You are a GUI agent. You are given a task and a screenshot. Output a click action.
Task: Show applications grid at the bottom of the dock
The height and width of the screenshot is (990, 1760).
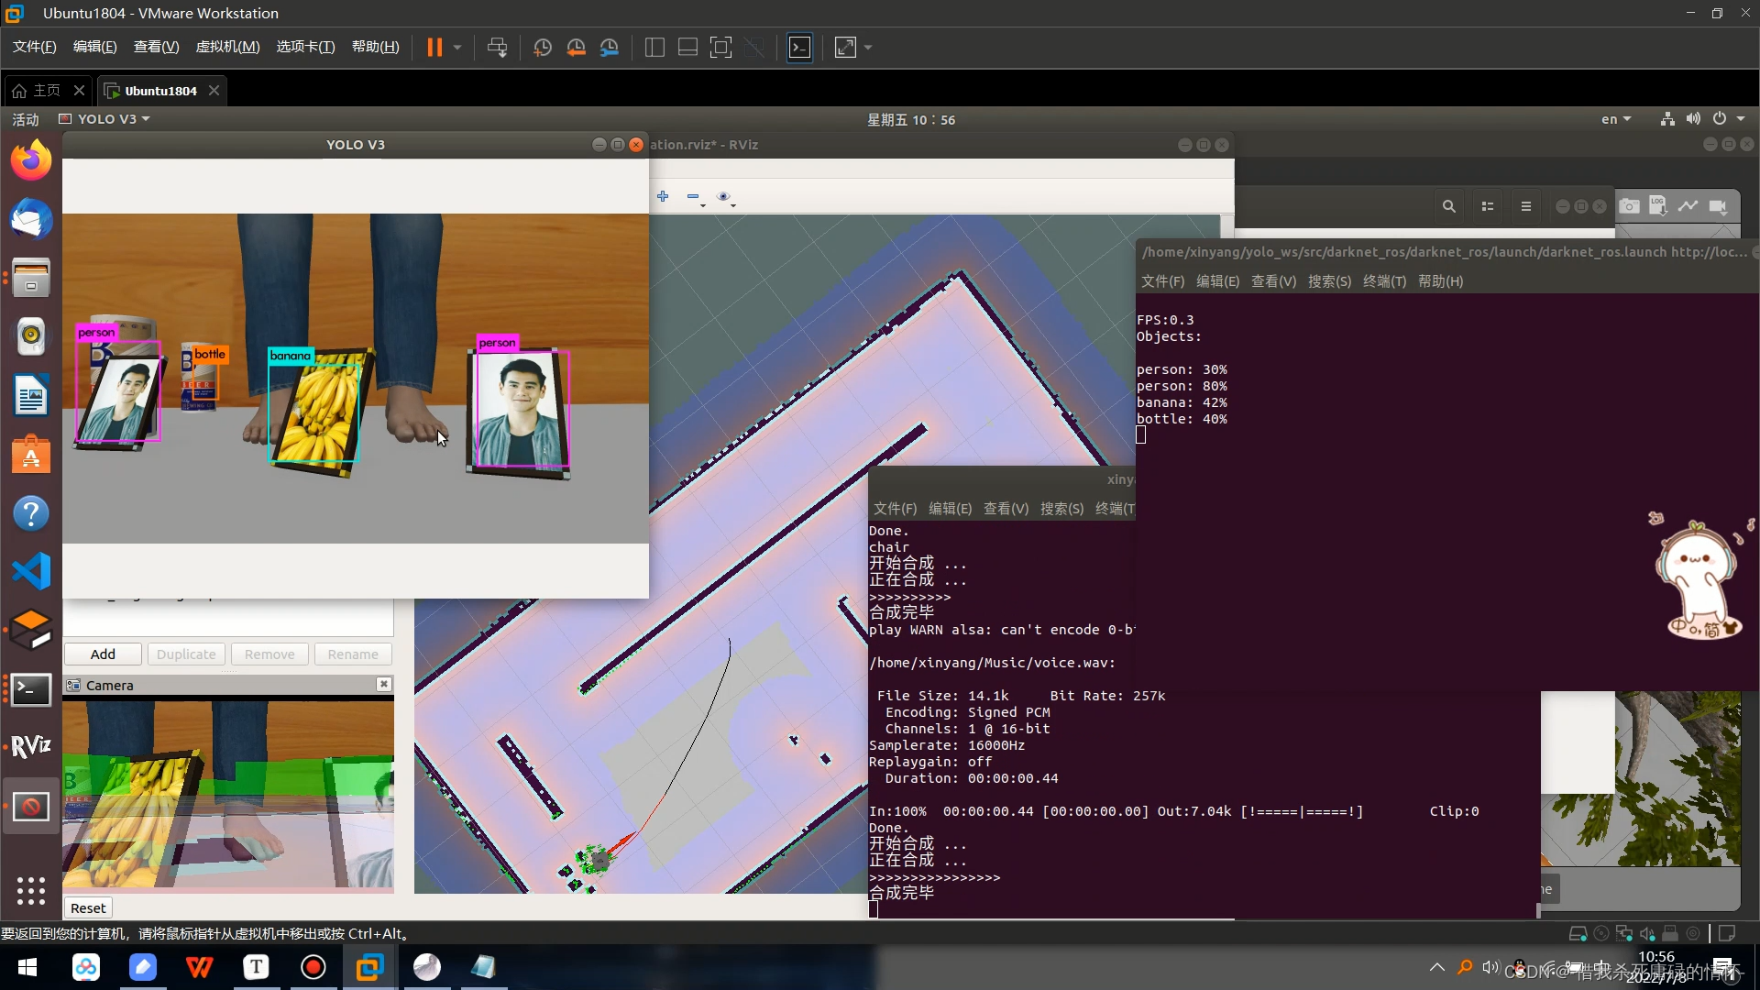coord(31,890)
